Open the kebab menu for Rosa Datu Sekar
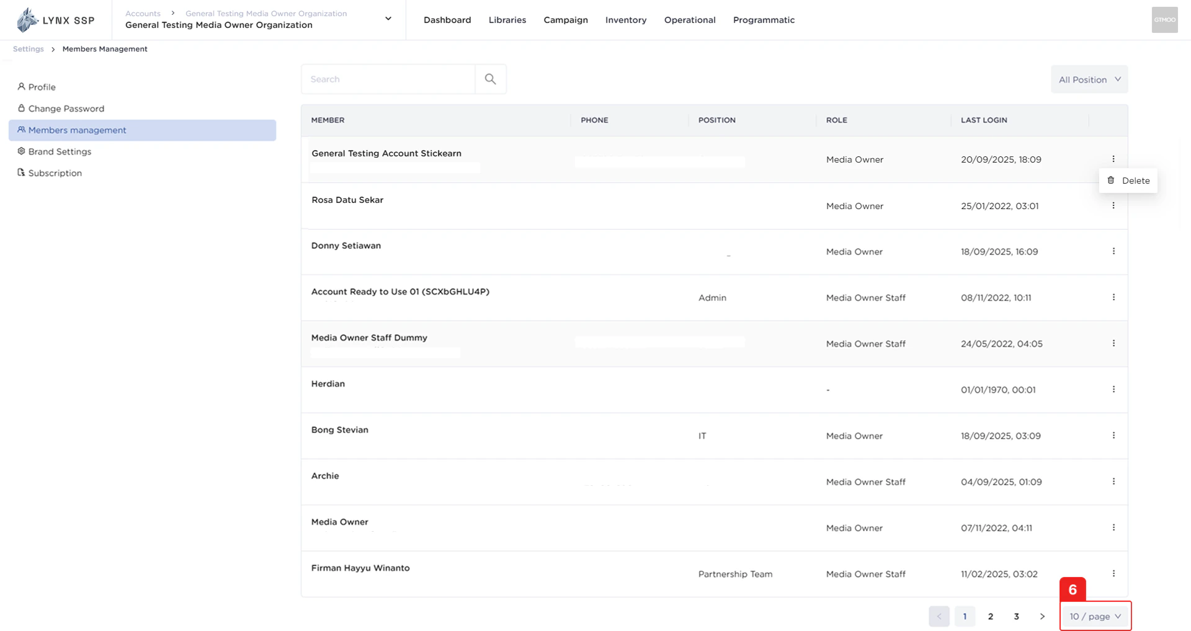 pos(1113,205)
